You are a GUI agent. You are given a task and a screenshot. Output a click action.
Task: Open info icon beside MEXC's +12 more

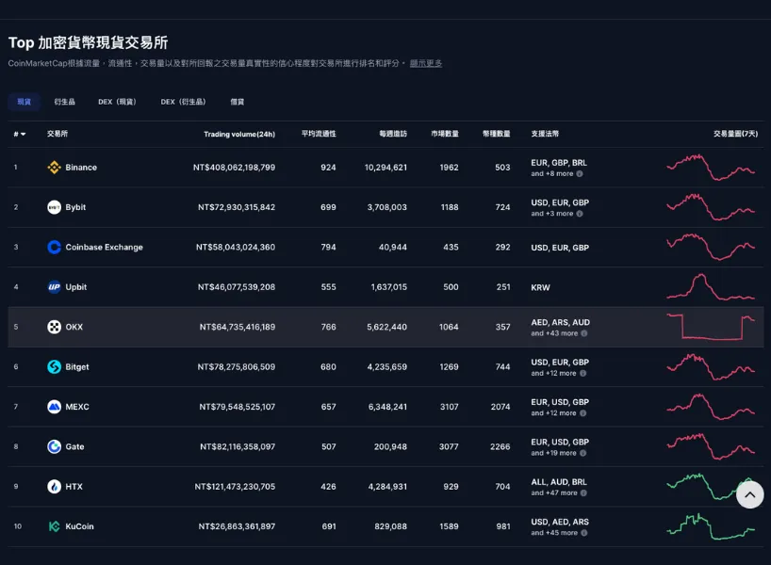583,413
